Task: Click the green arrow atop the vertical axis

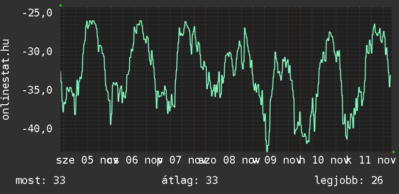Action: pos(61,5)
